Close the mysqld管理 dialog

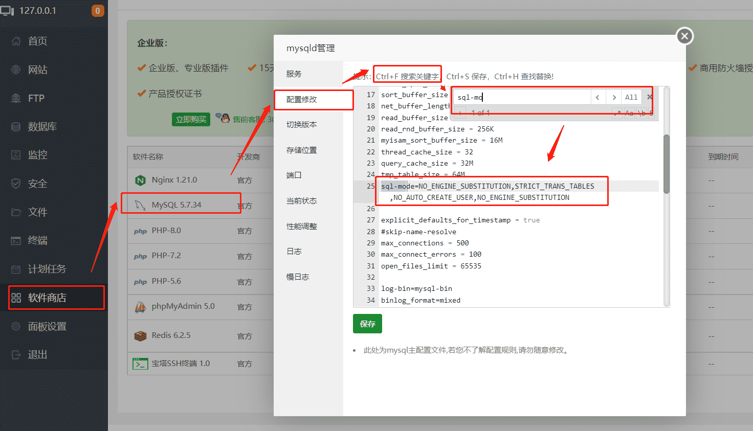[684, 36]
